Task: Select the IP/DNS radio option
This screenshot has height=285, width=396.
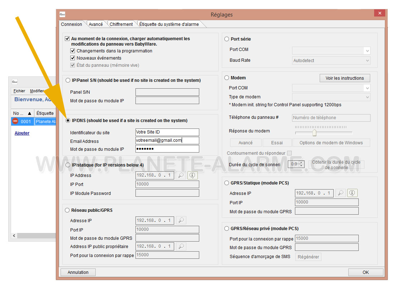Action: (x=68, y=120)
